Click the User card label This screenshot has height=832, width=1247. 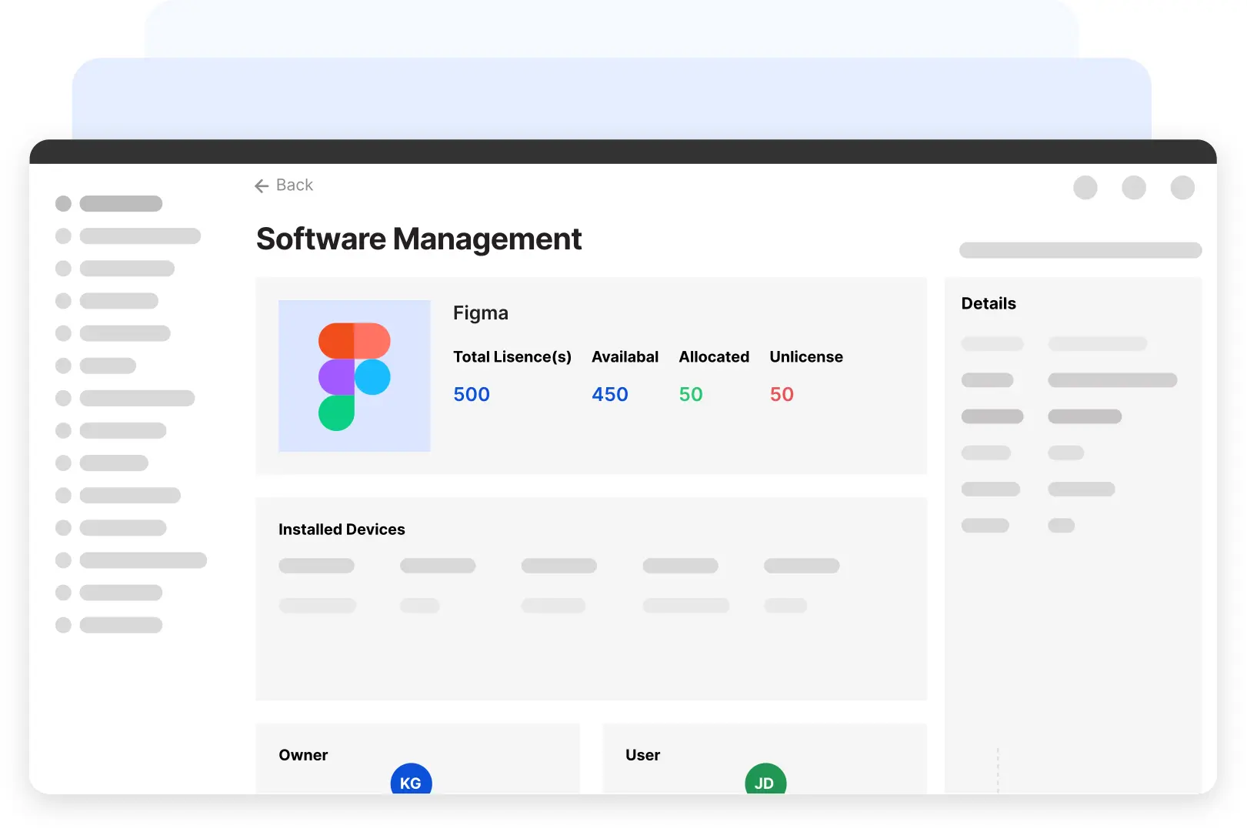pos(642,755)
